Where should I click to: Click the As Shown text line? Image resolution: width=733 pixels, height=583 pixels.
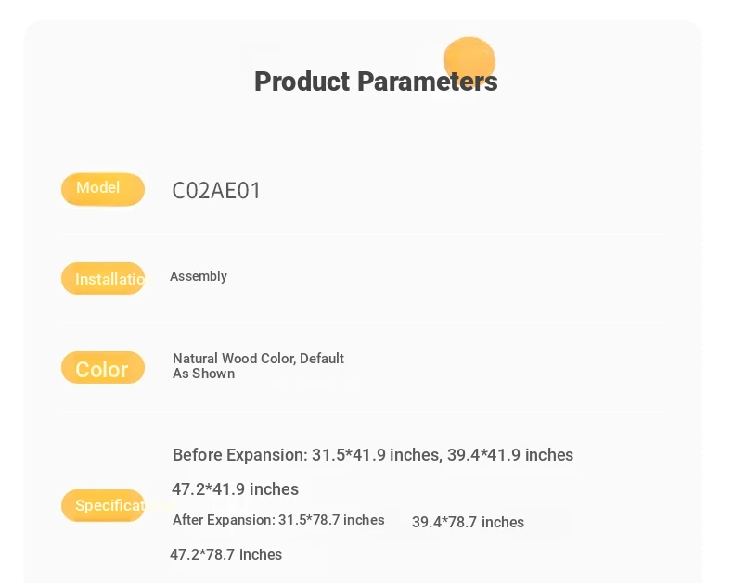click(204, 374)
